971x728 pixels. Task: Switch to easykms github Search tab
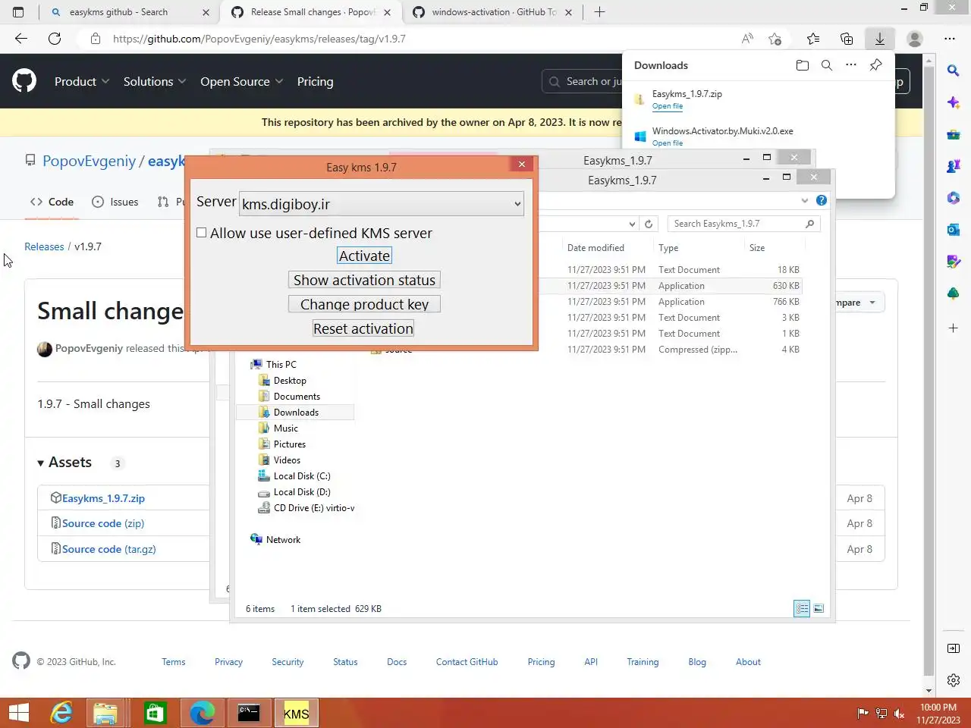(130, 12)
